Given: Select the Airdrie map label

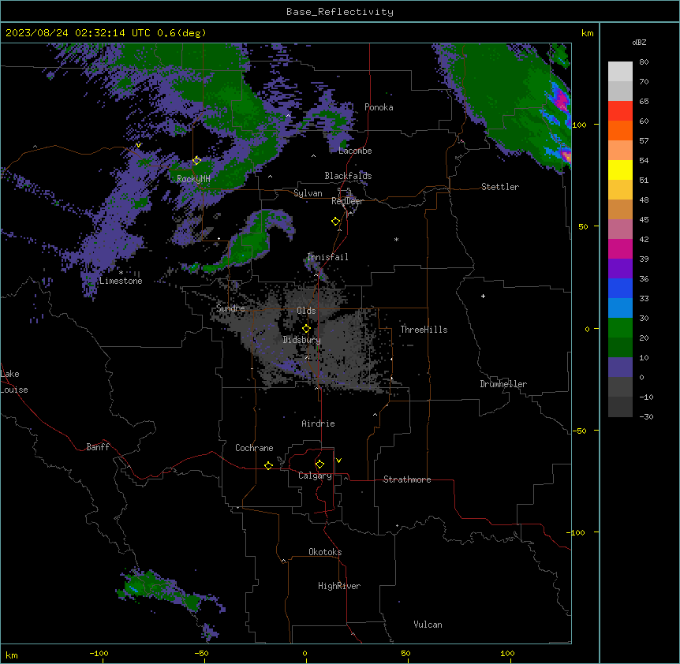Looking at the screenshot, I should point(318,423).
